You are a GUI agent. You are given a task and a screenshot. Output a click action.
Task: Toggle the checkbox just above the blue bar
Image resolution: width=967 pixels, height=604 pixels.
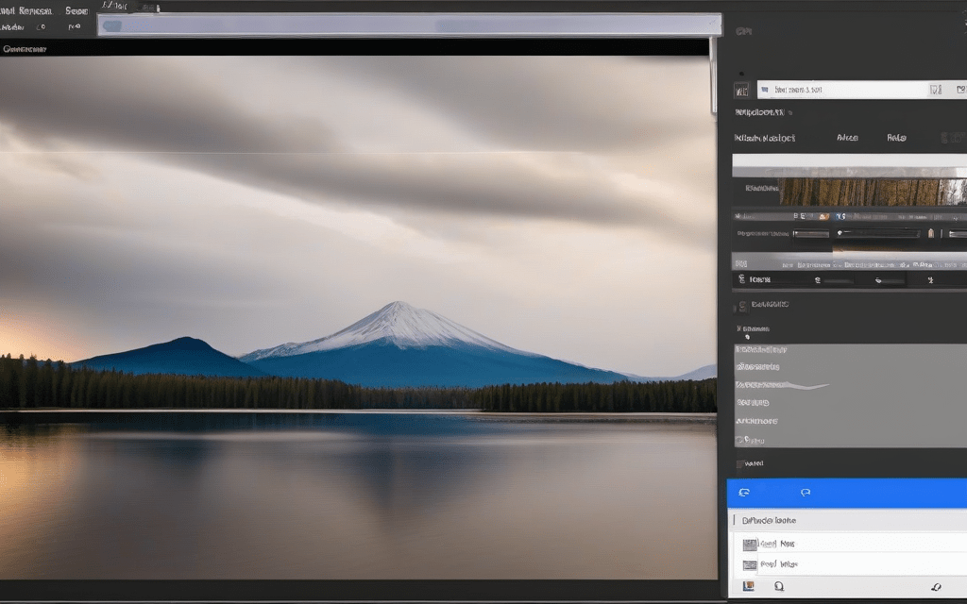tap(741, 463)
